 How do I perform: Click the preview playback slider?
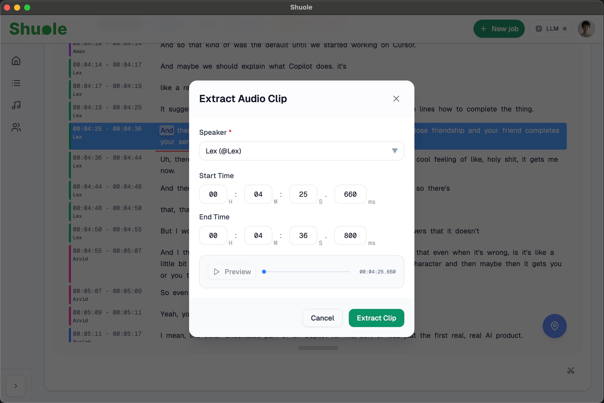pyautogui.click(x=306, y=271)
